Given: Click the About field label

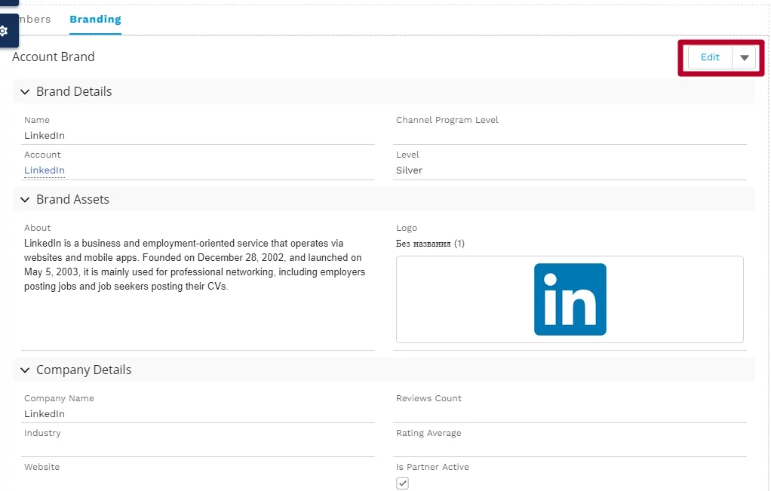Looking at the screenshot, I should pyautogui.click(x=38, y=228).
